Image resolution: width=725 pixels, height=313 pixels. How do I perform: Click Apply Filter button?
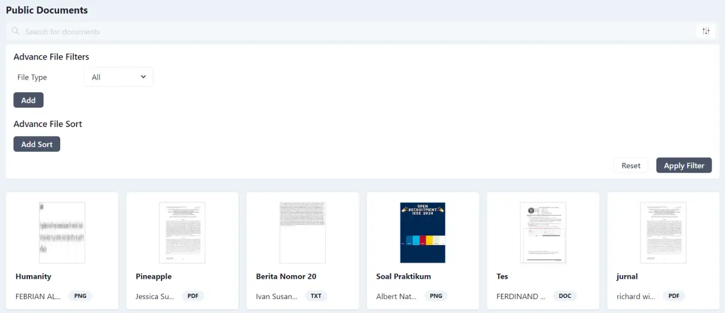coord(684,166)
